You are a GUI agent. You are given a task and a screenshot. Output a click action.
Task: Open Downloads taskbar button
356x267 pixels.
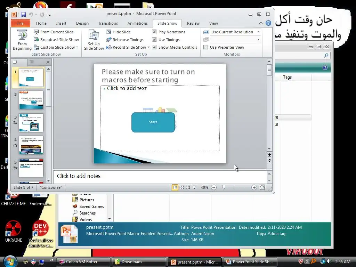(138, 261)
